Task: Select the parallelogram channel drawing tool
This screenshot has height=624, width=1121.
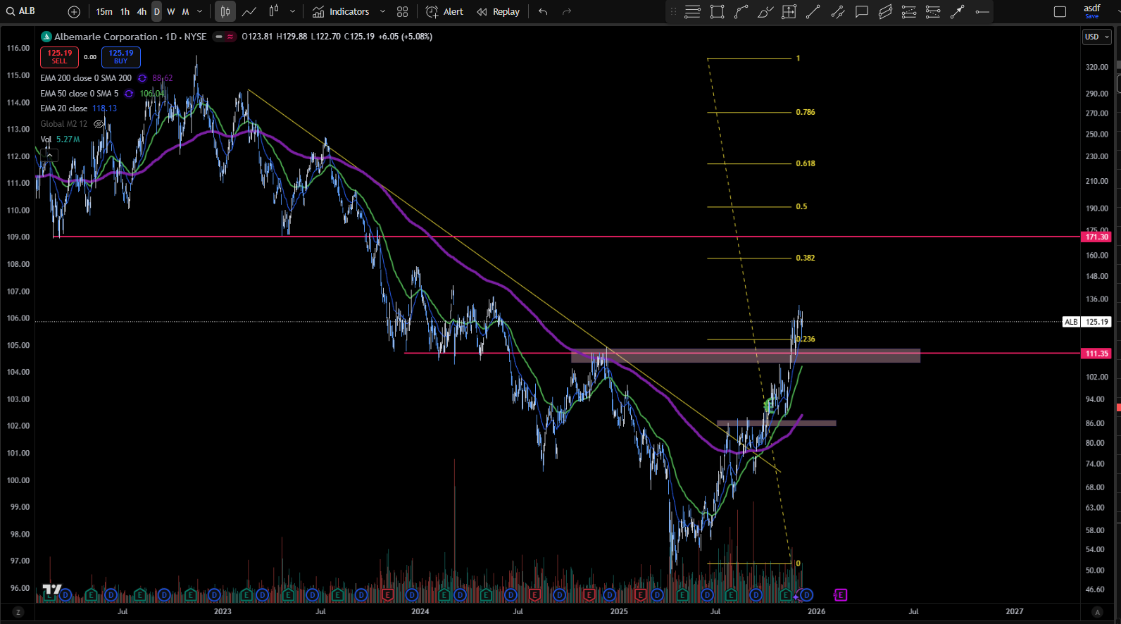Action: click(885, 11)
